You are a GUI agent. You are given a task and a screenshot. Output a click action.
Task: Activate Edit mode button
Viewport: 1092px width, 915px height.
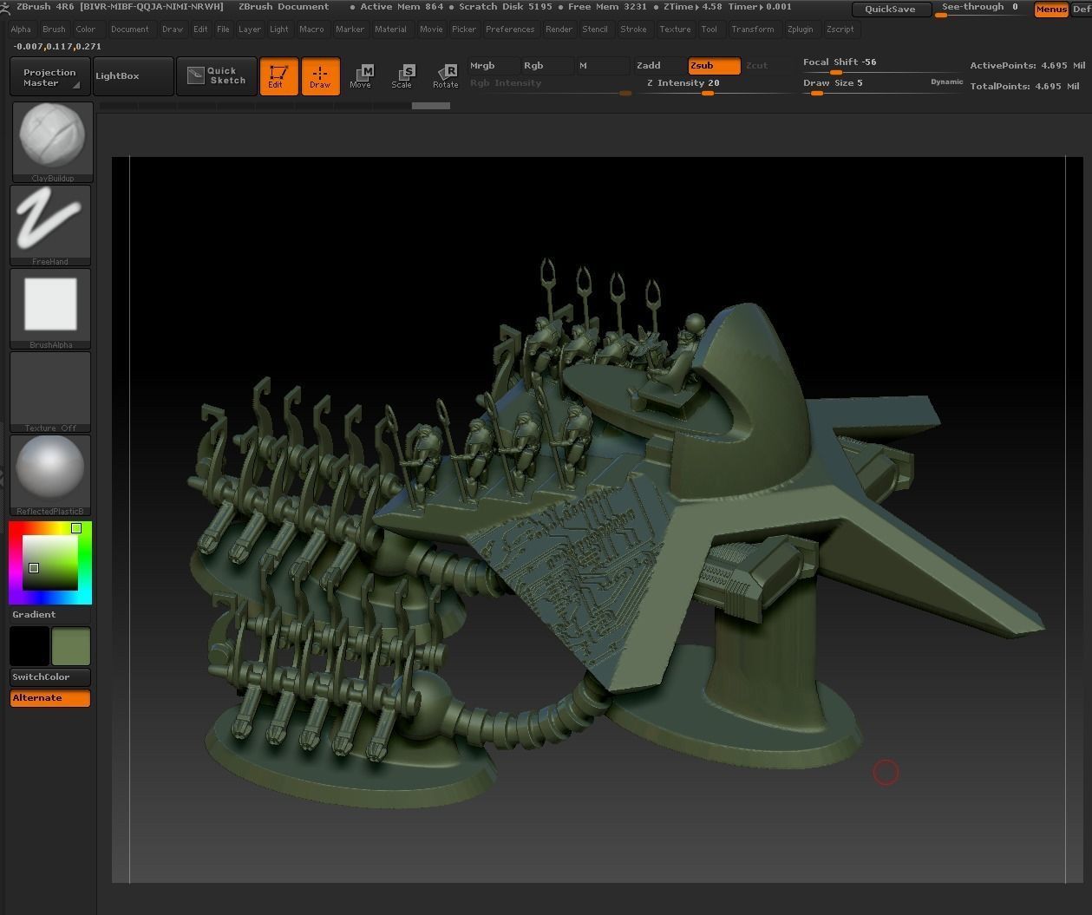coord(279,76)
